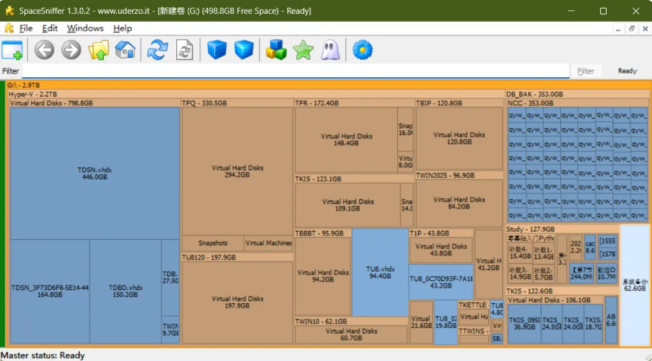
Task: Open the Windows menu
Action: (x=85, y=28)
